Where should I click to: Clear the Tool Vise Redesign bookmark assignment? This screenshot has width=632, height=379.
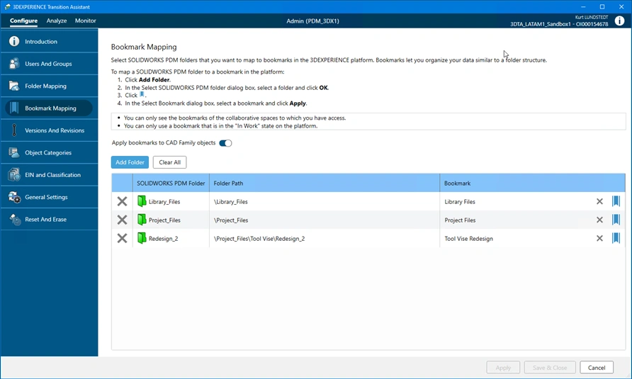click(599, 238)
